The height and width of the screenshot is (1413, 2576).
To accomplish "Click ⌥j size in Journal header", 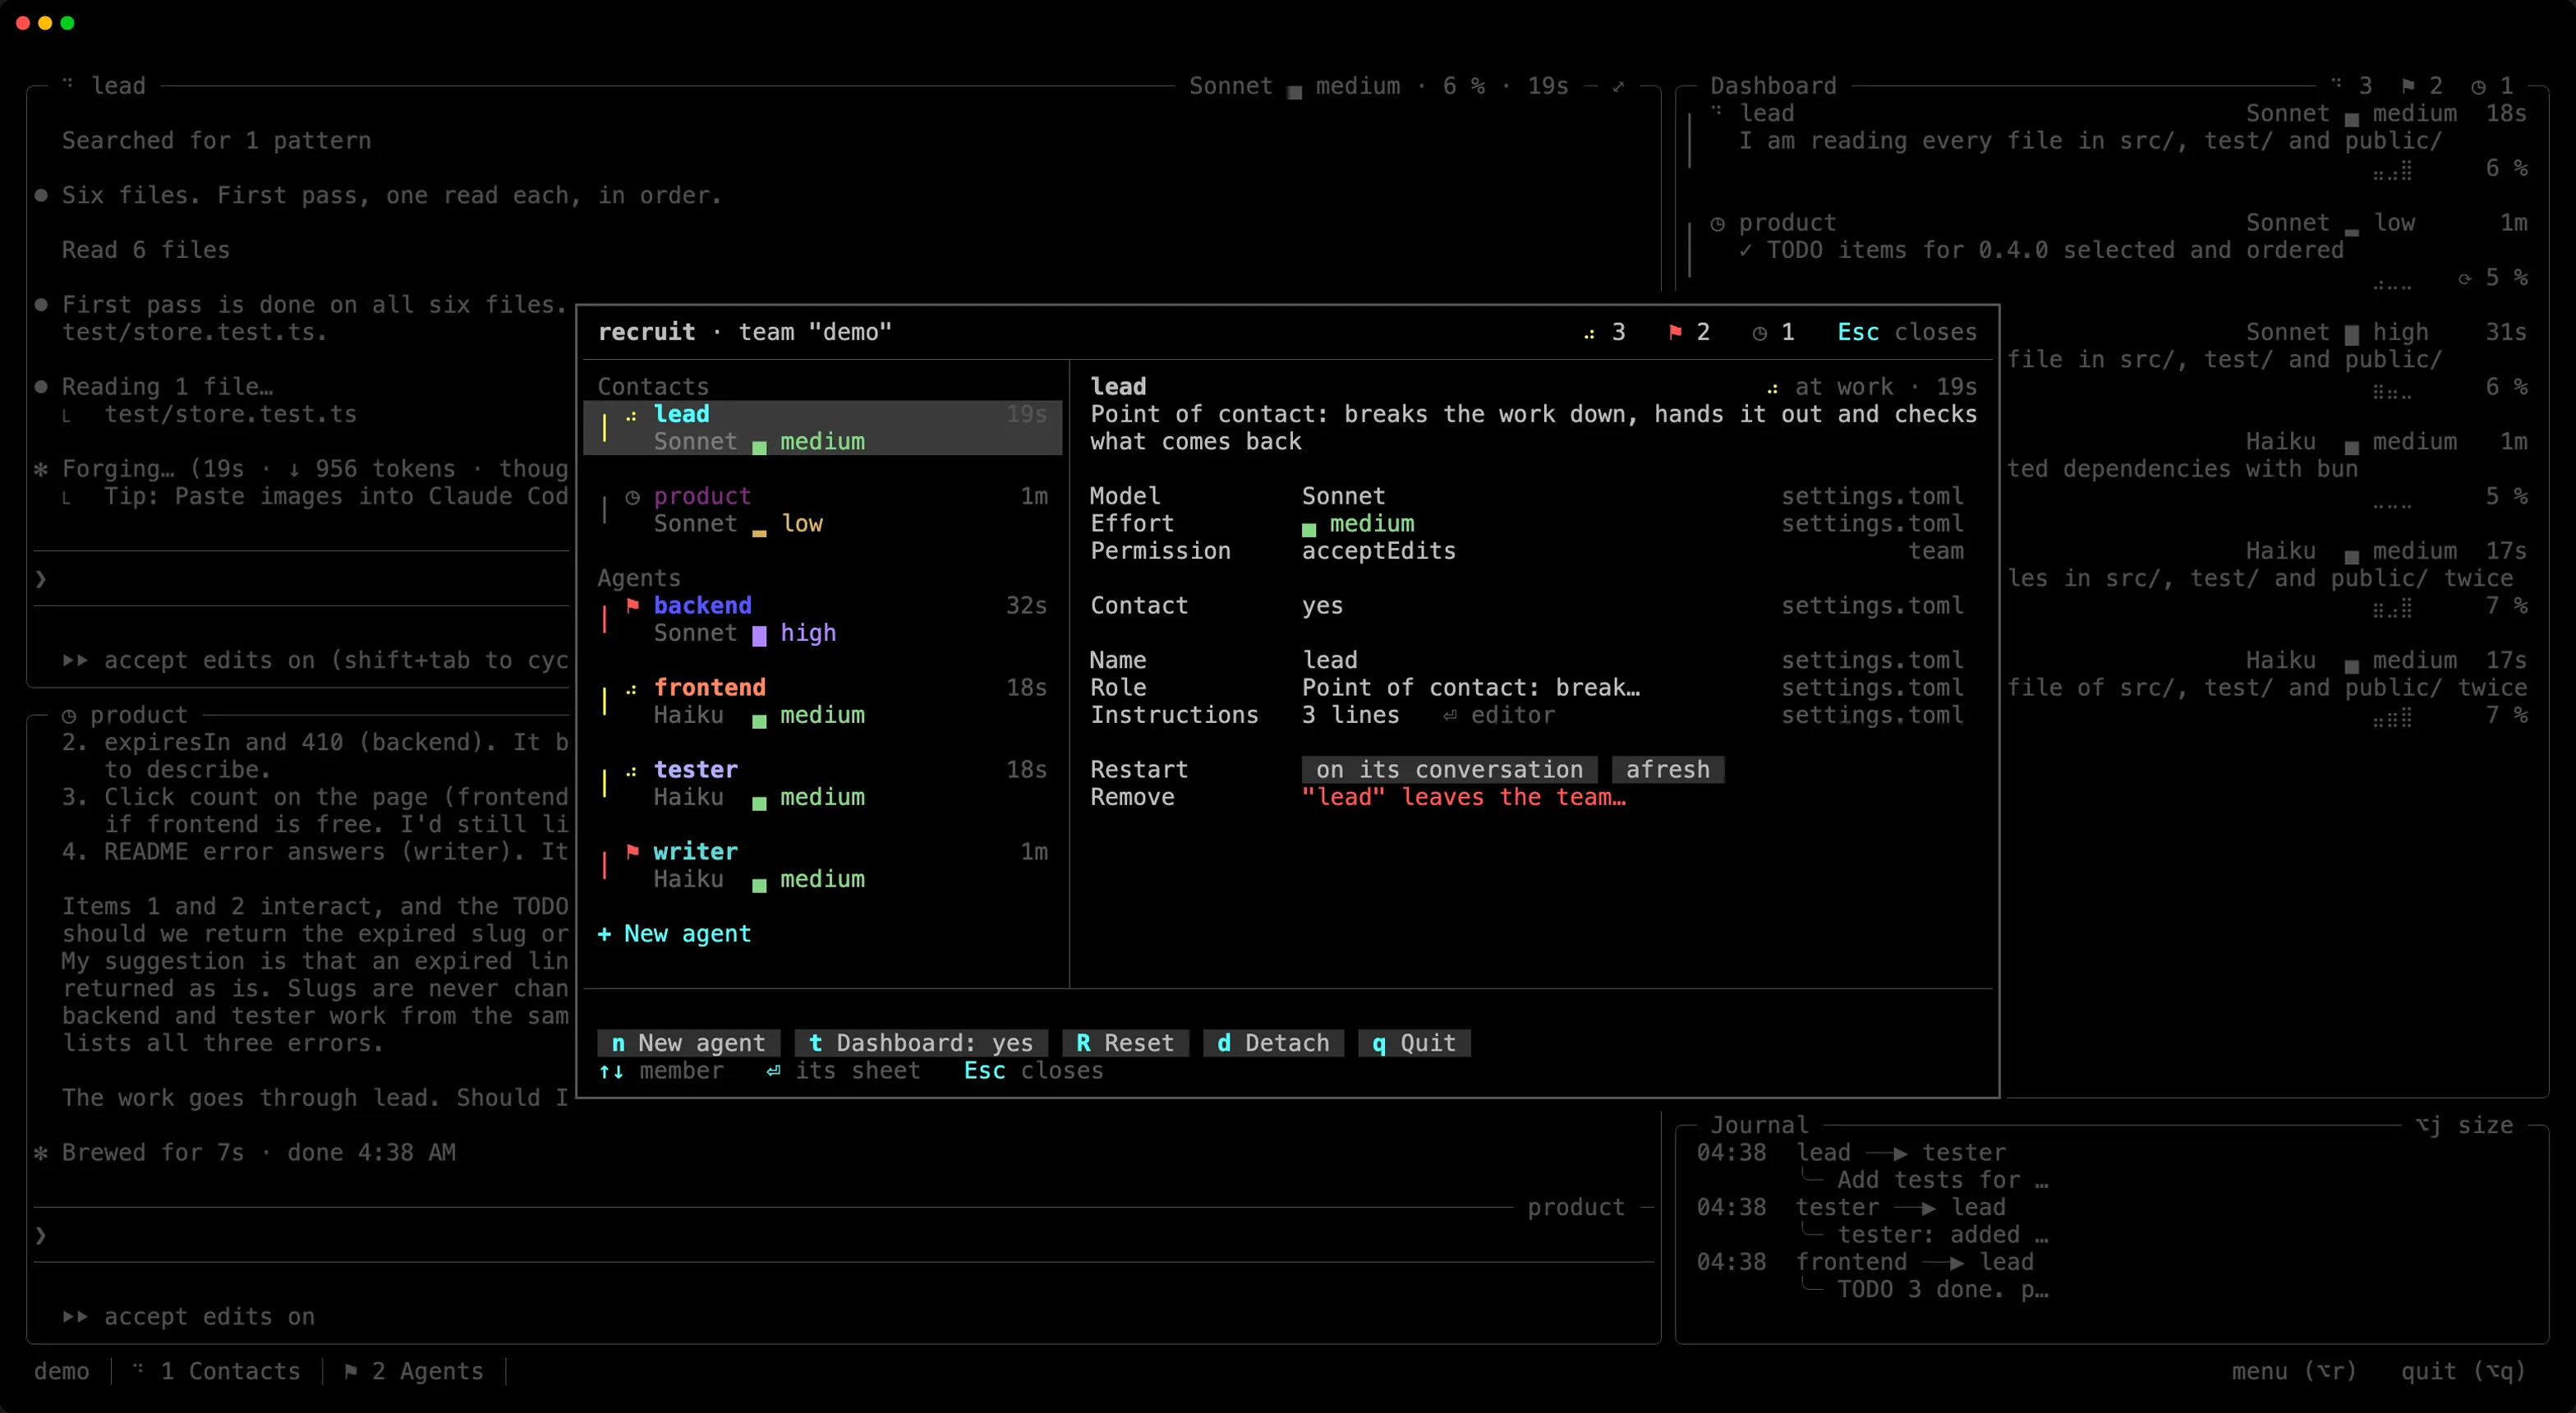I will [x=2464, y=1125].
